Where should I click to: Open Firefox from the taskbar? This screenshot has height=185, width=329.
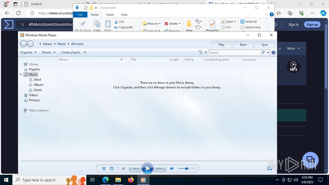pyautogui.click(x=131, y=180)
